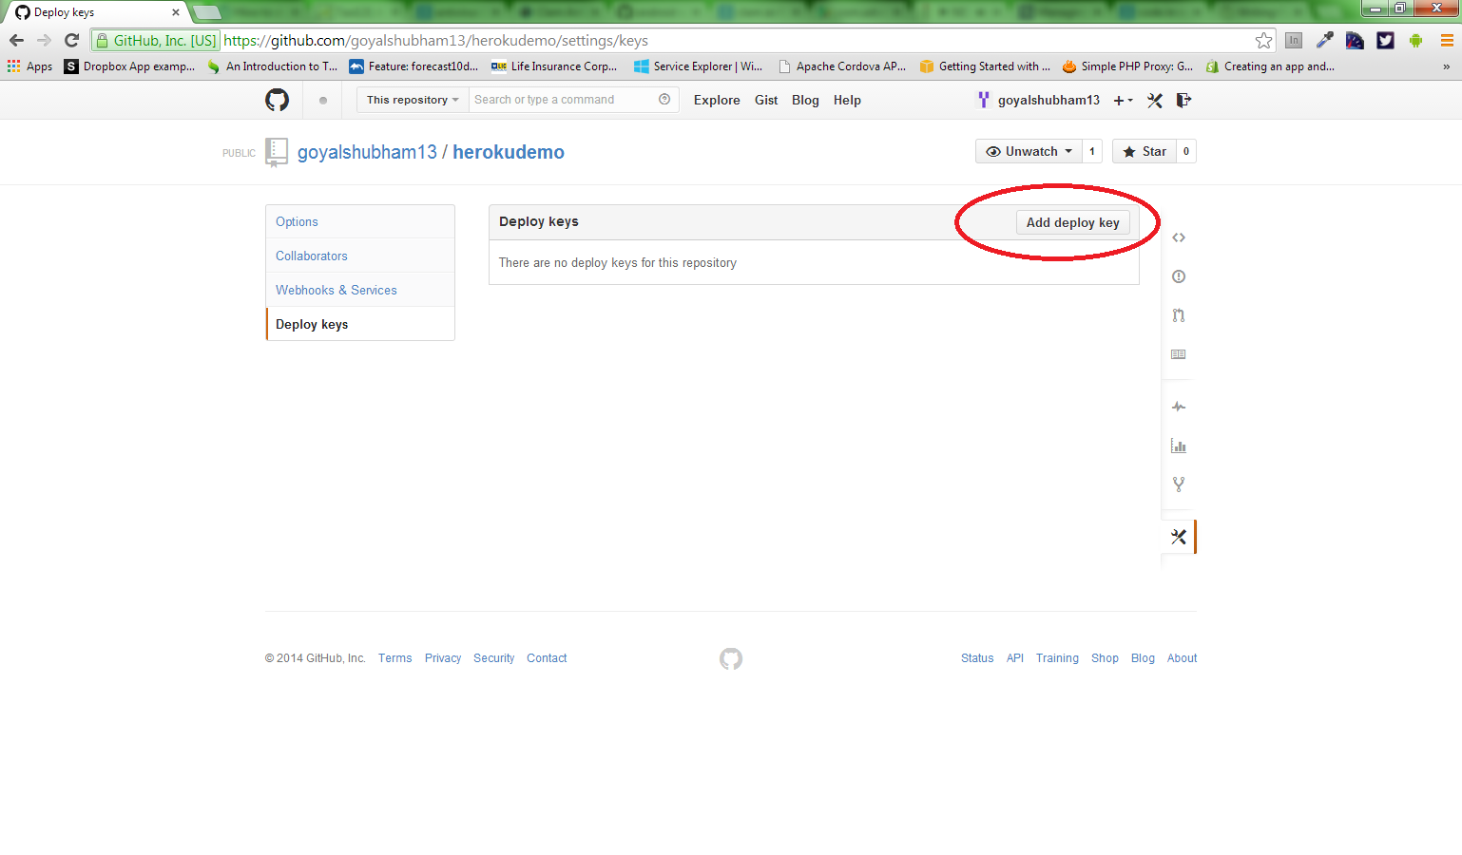
Task: Open the Network fork icon in sidebar
Action: coord(1179,484)
